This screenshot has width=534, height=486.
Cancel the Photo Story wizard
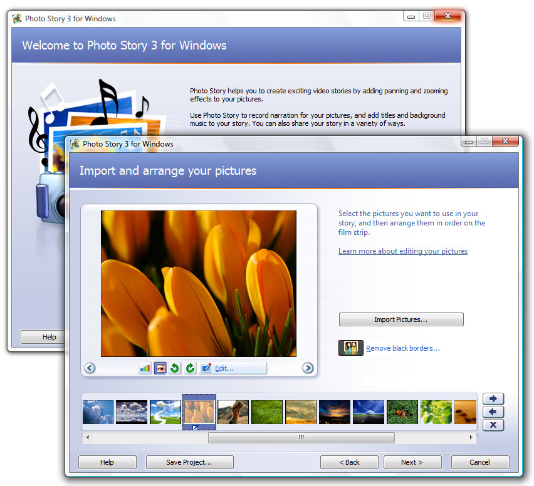[x=480, y=462]
